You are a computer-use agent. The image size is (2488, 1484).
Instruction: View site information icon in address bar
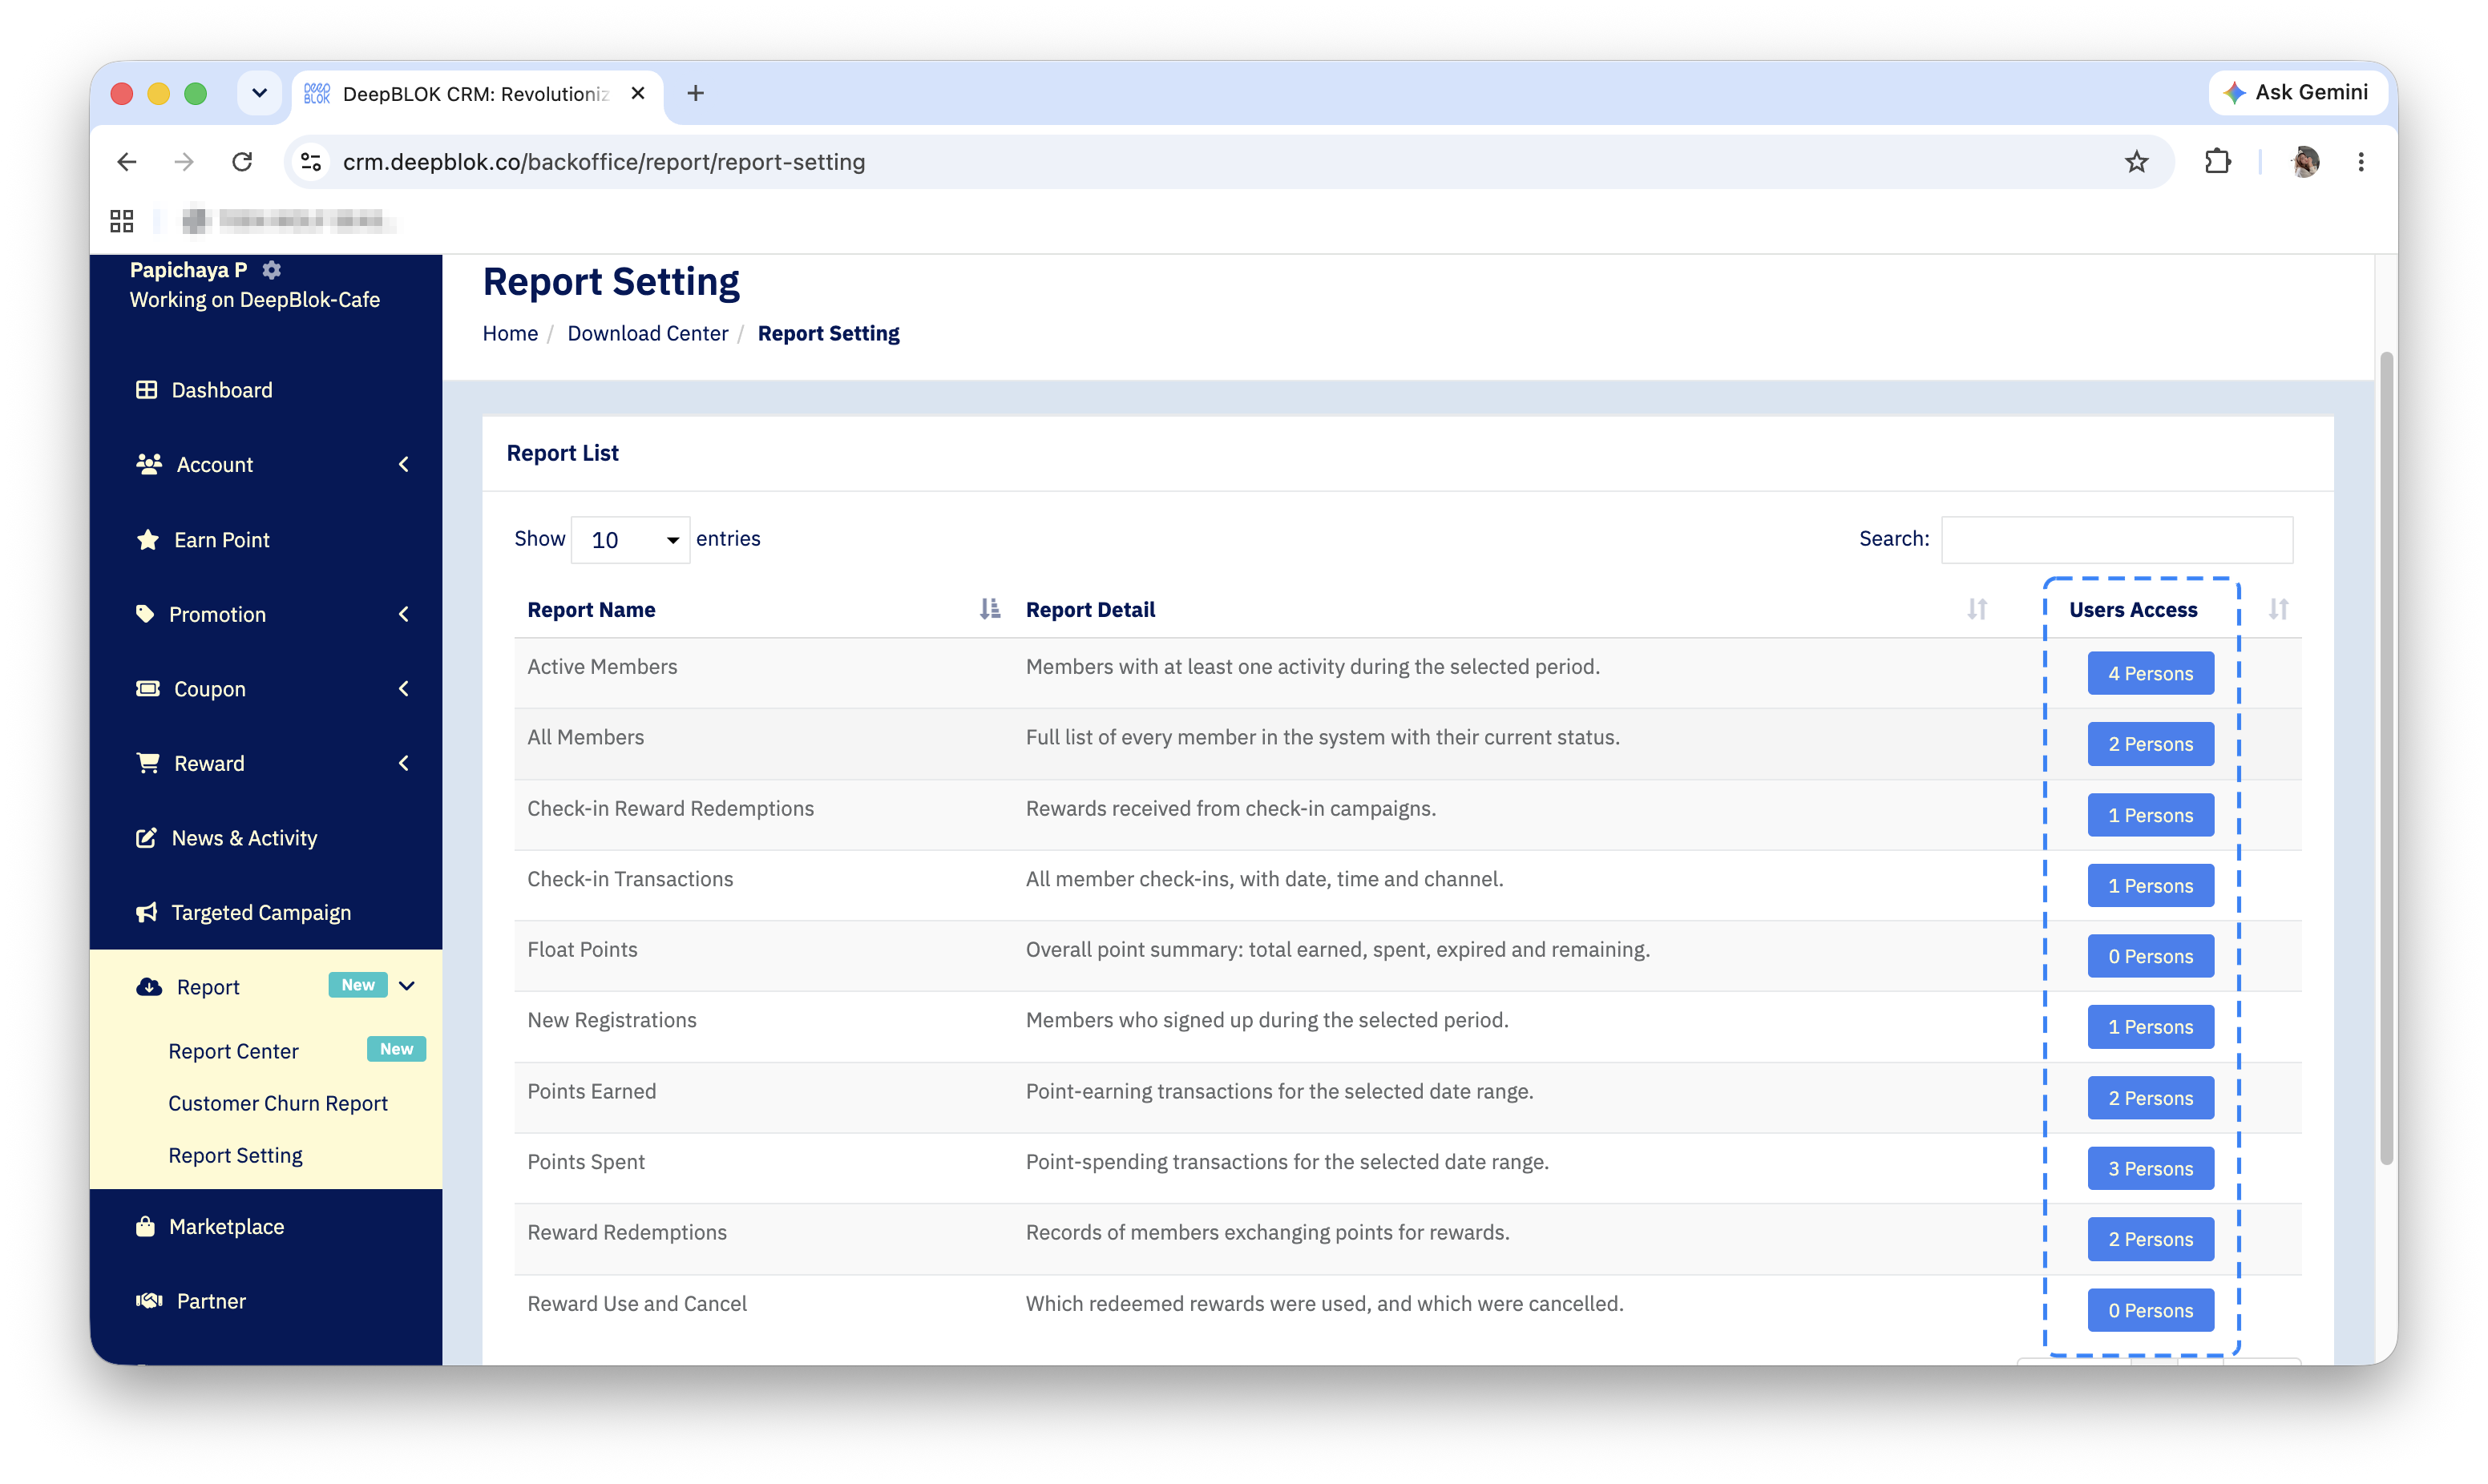311,162
